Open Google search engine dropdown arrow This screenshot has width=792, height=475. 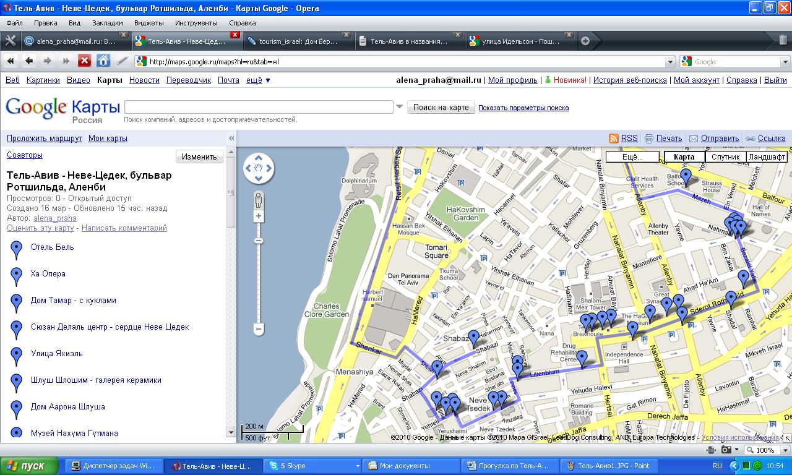pos(785,62)
